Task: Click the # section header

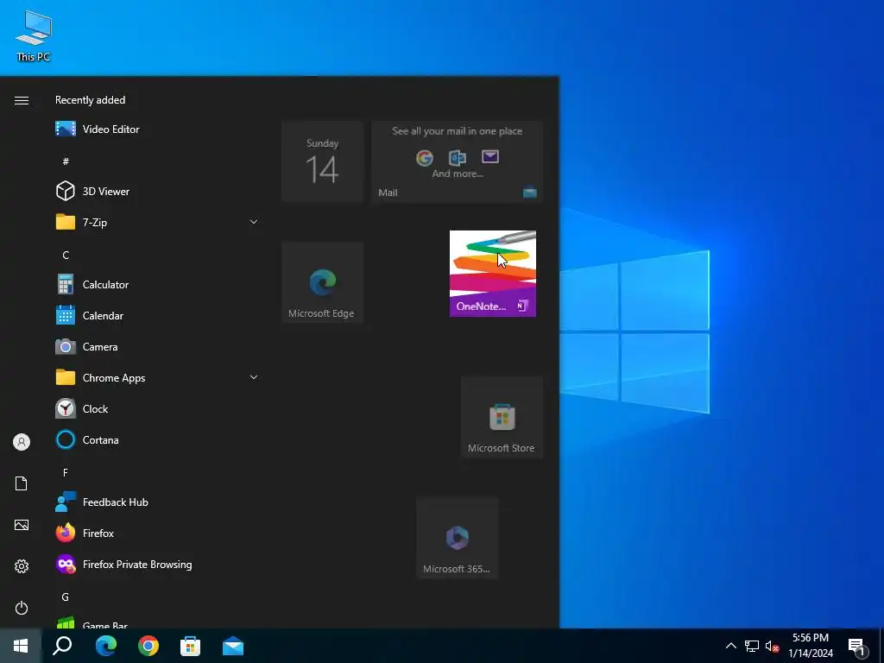Action: click(66, 161)
